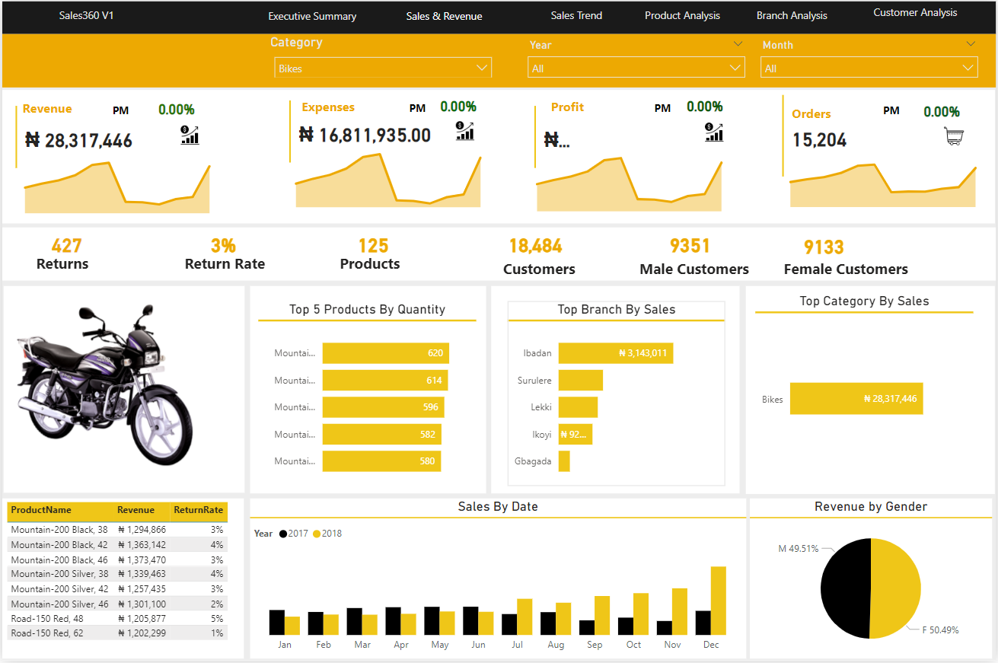Select the yellow female pie slice
Screen dimensions: 998x663
pos(897,588)
